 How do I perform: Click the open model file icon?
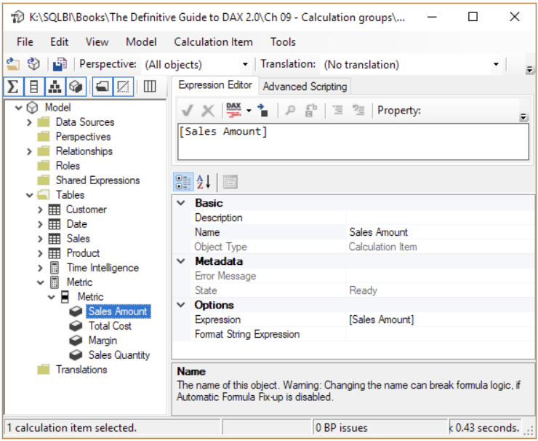click(13, 64)
